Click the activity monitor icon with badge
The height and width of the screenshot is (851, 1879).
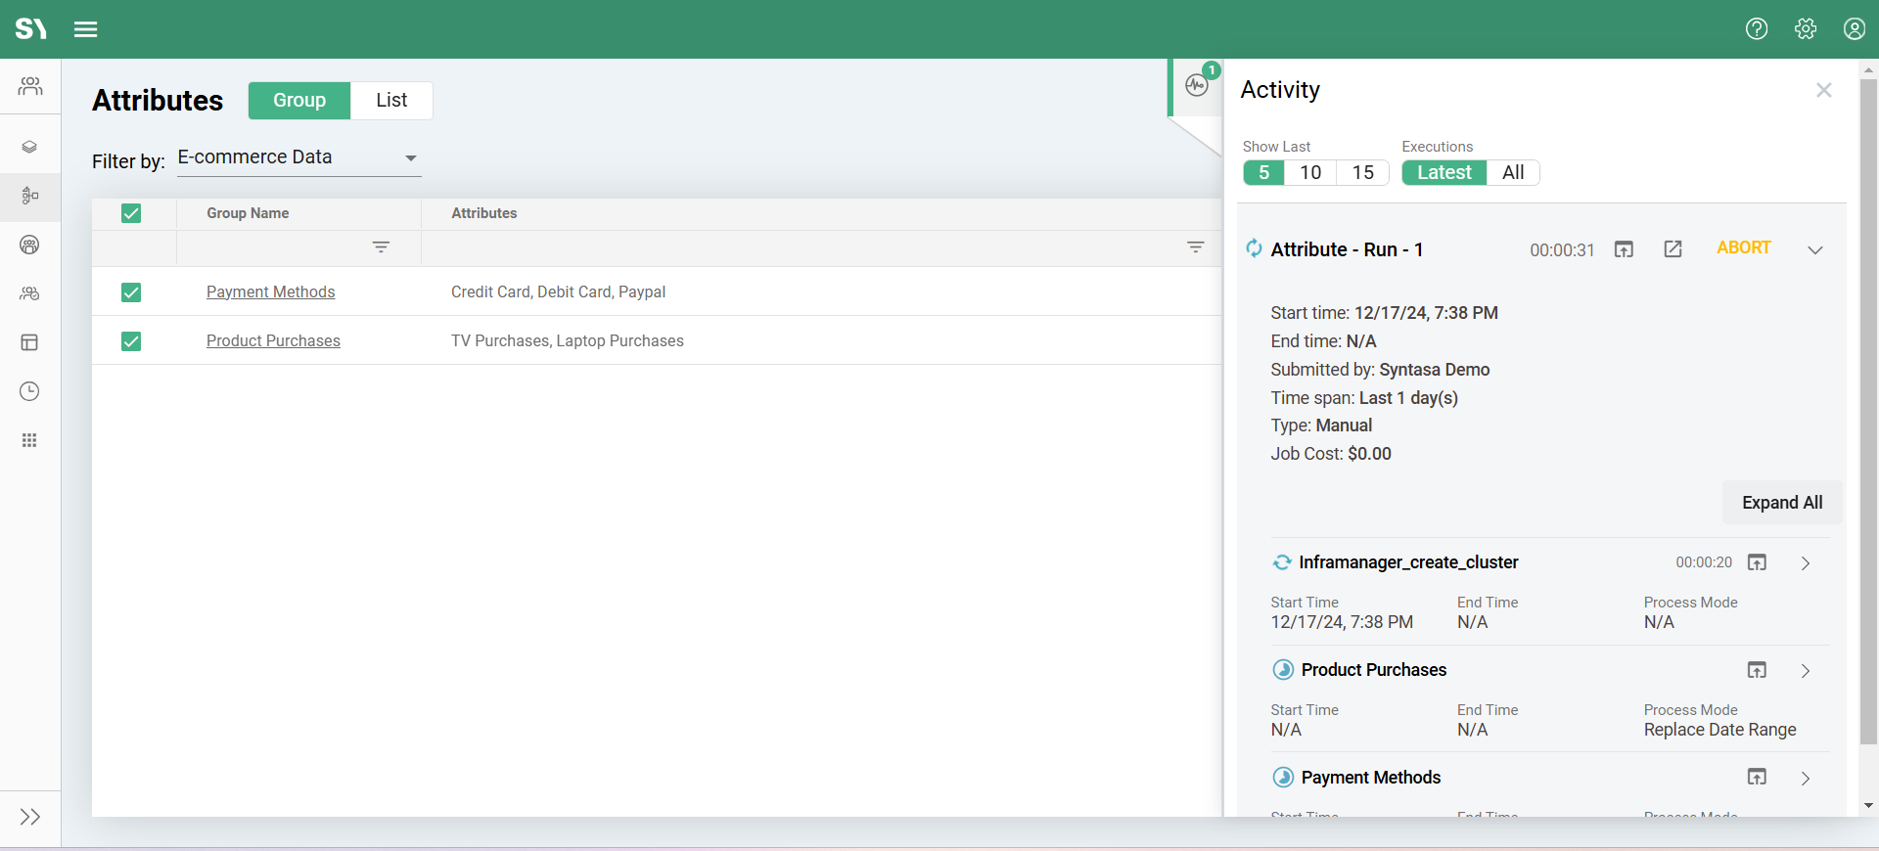click(x=1197, y=86)
